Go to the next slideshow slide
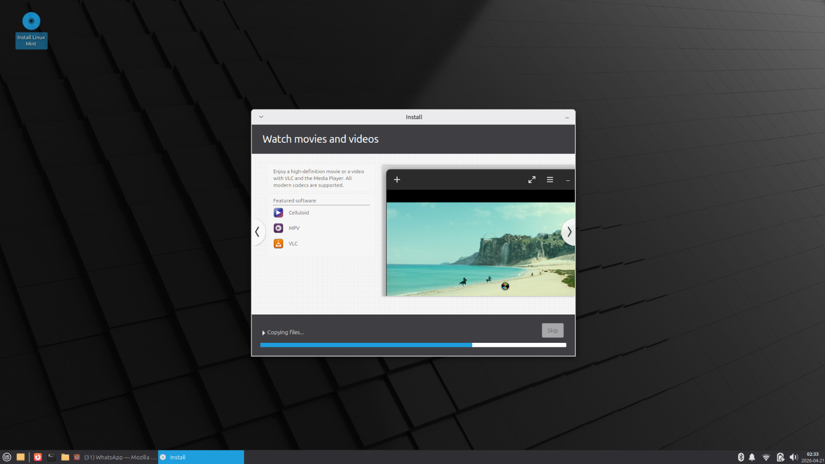This screenshot has width=825, height=464. click(569, 232)
